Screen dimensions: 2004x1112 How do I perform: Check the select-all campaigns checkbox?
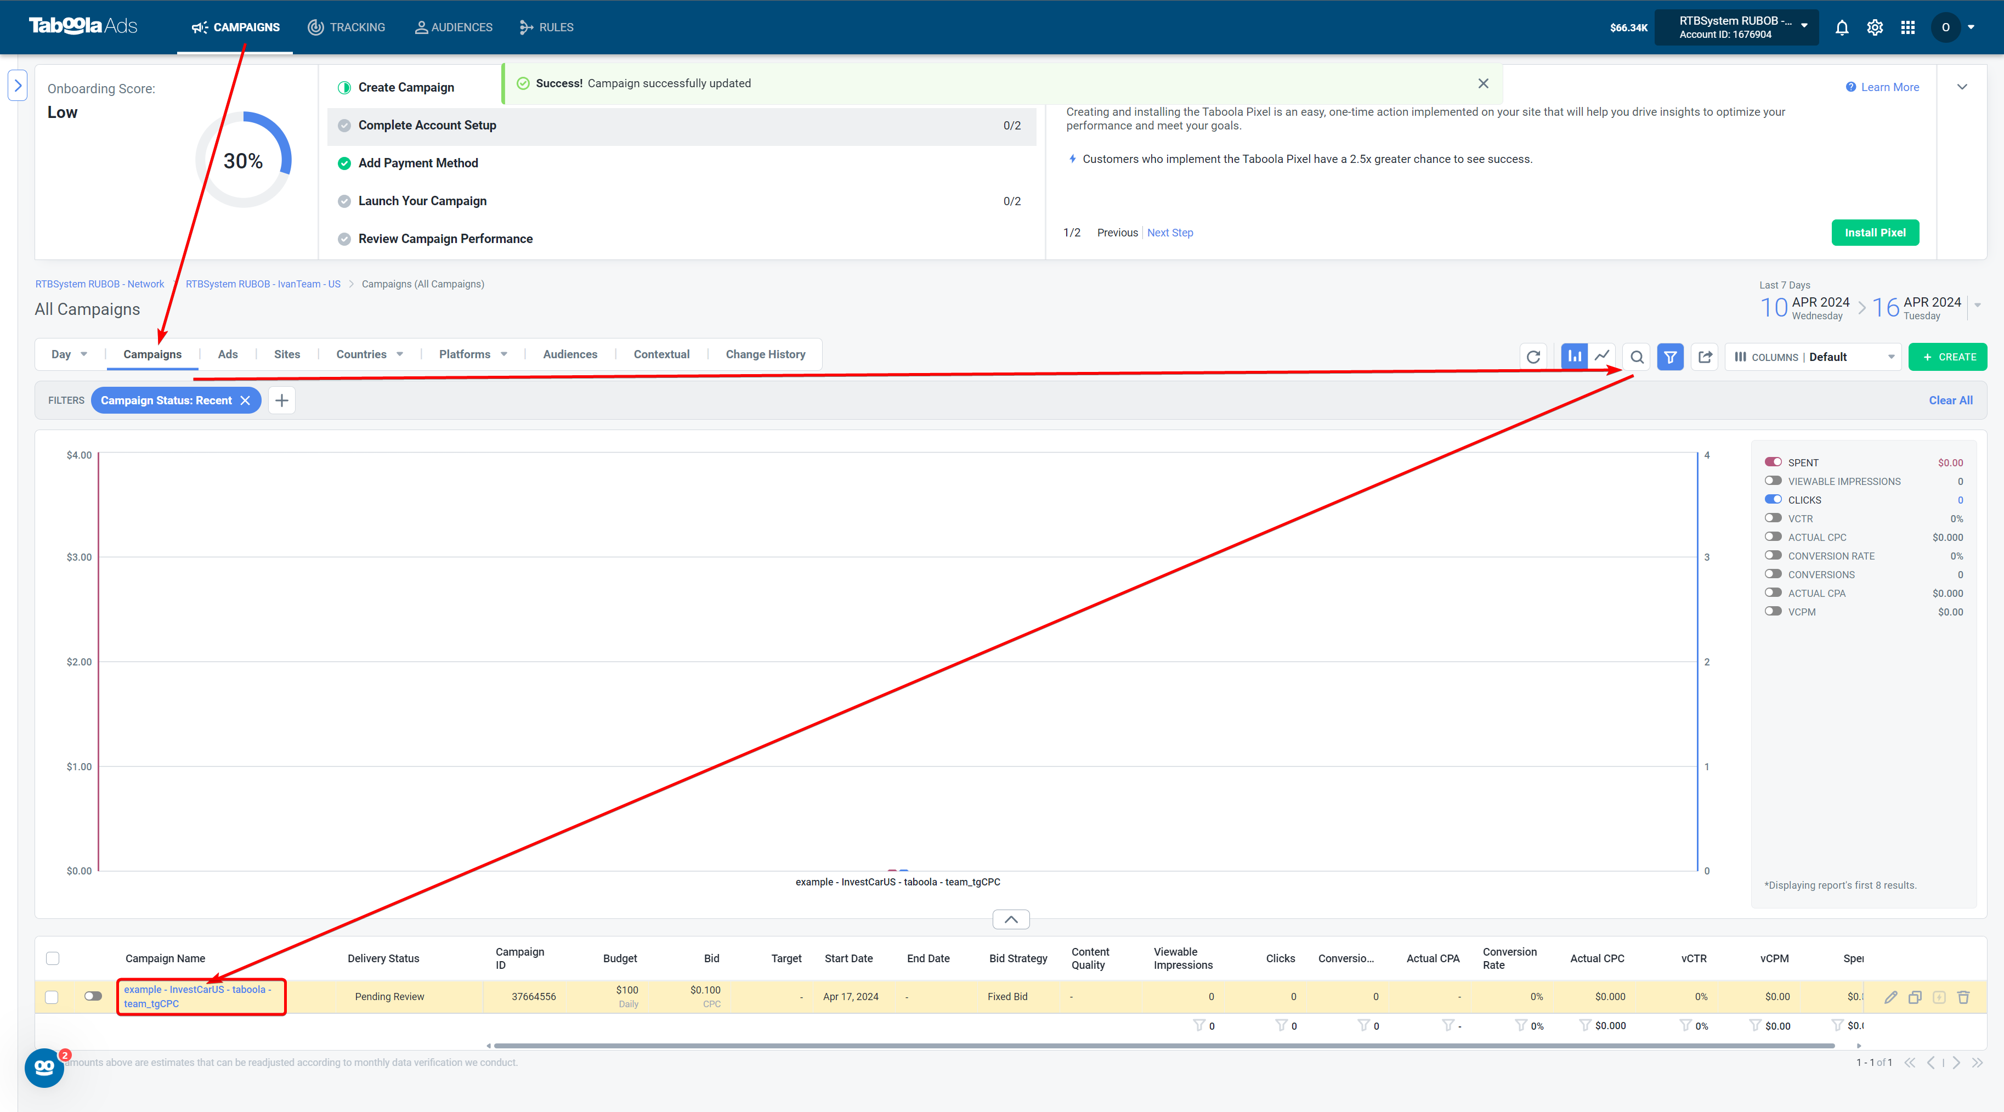53,958
